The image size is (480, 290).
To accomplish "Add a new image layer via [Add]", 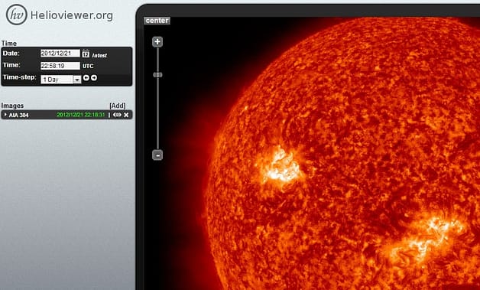I will tap(118, 106).
